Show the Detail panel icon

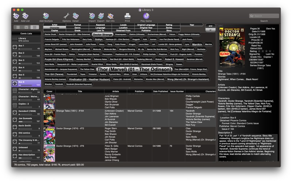[76, 16]
